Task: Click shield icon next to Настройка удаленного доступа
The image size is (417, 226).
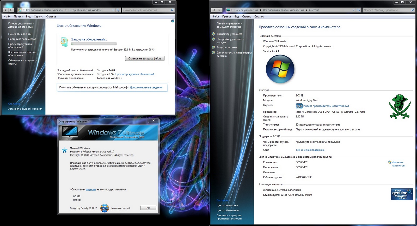Action: pyautogui.click(x=213, y=39)
